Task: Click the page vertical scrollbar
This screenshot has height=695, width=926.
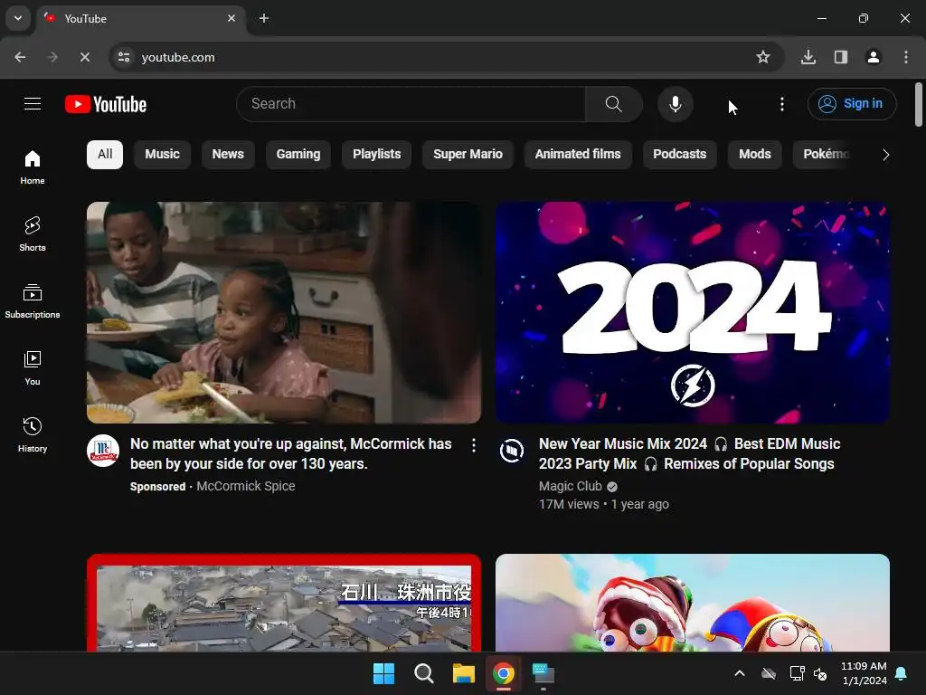Action: click(919, 105)
